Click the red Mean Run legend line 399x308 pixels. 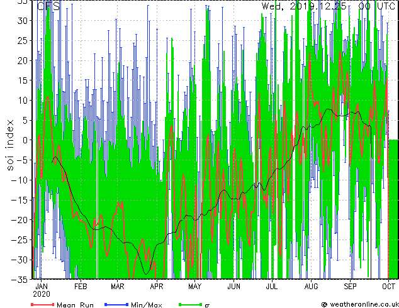[x=43, y=304]
